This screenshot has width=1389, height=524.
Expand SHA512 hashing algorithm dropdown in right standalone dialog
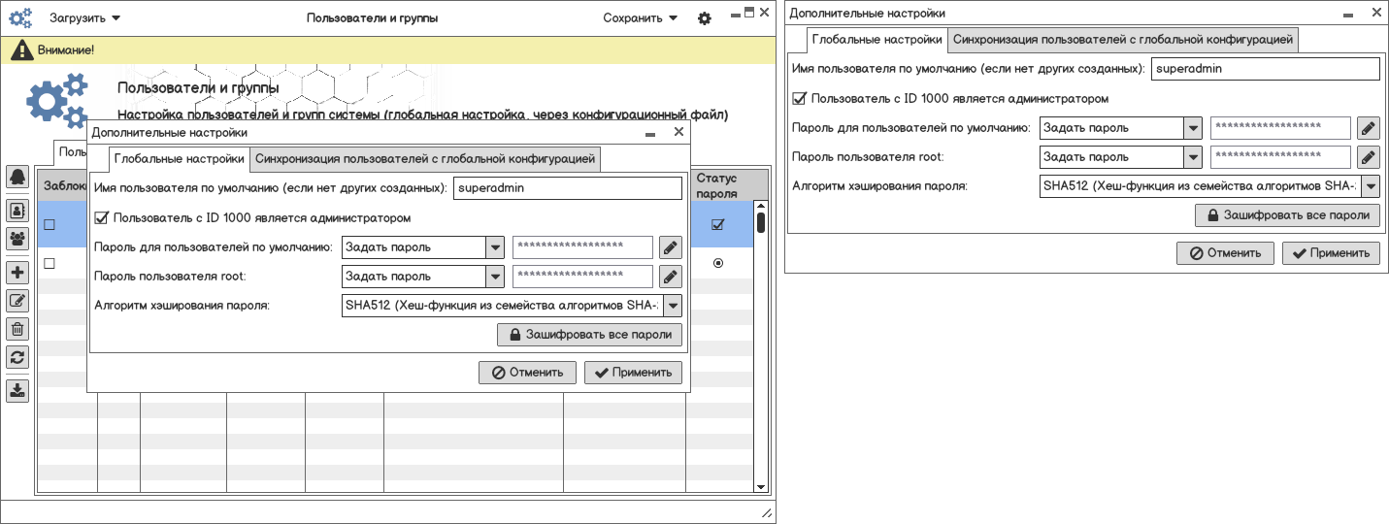(1370, 186)
